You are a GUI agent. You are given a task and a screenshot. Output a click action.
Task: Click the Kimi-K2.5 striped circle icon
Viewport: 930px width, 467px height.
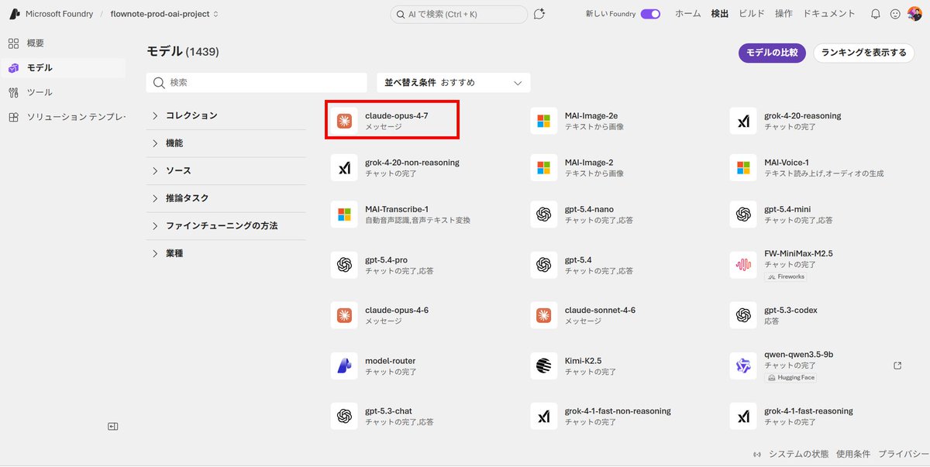[x=544, y=366]
